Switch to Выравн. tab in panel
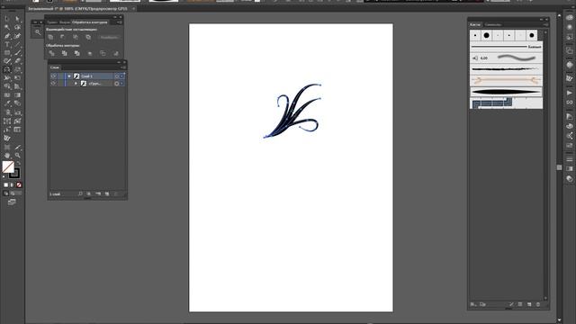Image resolution: width=576 pixels, height=324 pixels. 65,22
